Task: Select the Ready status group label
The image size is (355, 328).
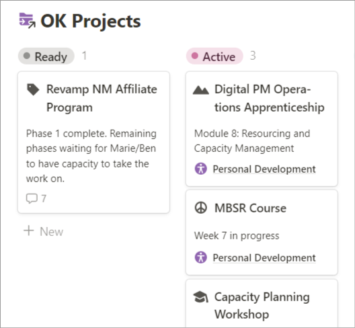Action: (x=46, y=56)
